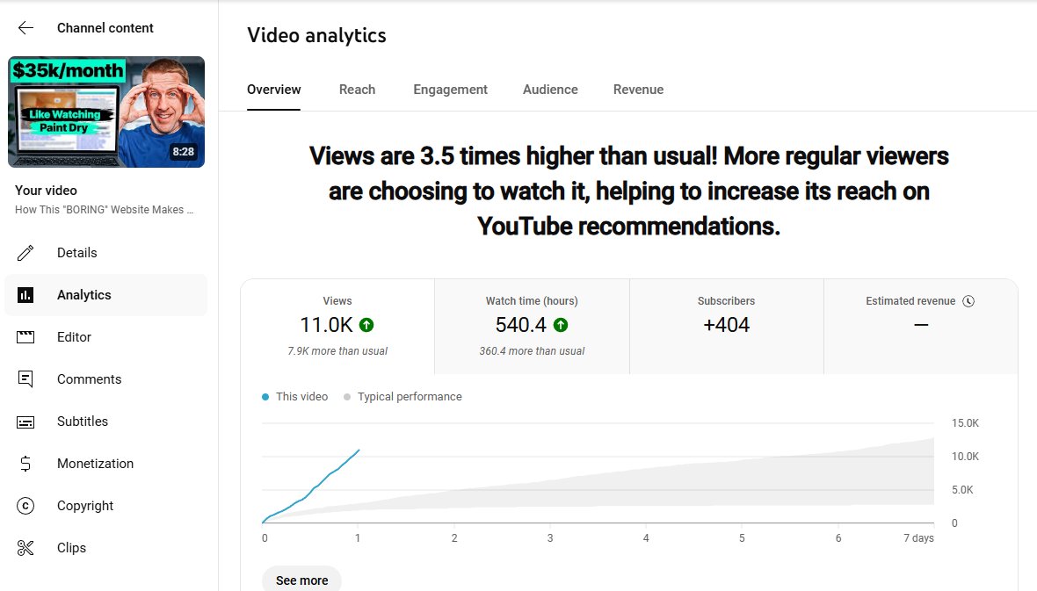
Task: Click the Typical performance legend label
Action: click(x=410, y=397)
